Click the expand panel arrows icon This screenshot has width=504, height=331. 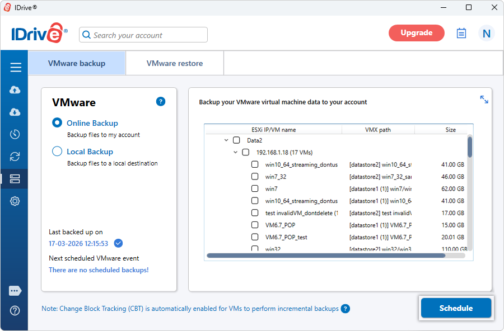point(484,100)
